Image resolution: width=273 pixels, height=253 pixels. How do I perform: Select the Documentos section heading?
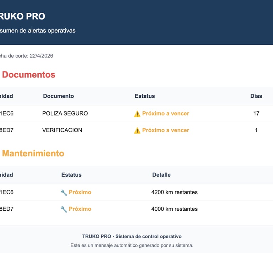tap(28, 75)
